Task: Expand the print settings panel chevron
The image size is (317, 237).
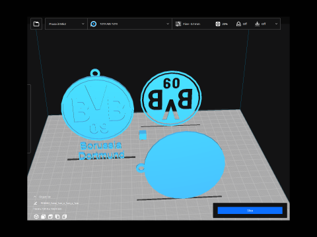Action: 276,24
